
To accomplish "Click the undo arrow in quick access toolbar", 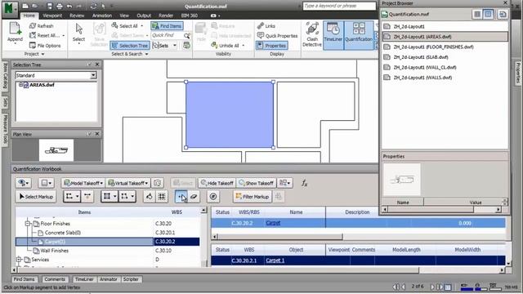I will tap(69, 6).
